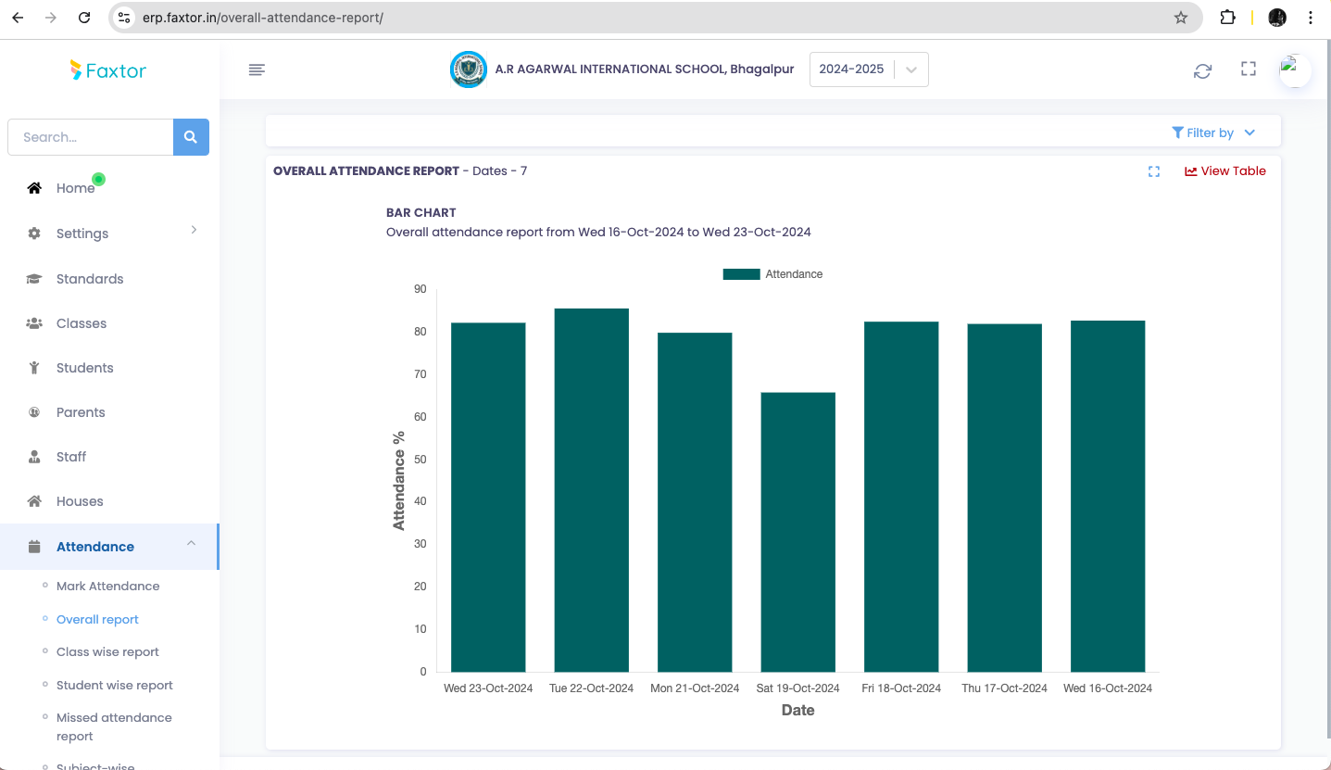Open the user profile avatar
The width and height of the screenshot is (1331, 770).
tap(1294, 70)
